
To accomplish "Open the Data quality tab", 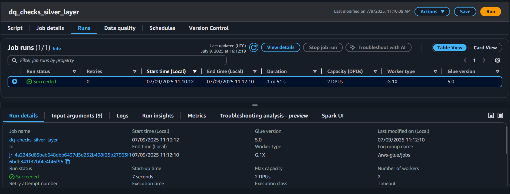I will click(120, 28).
